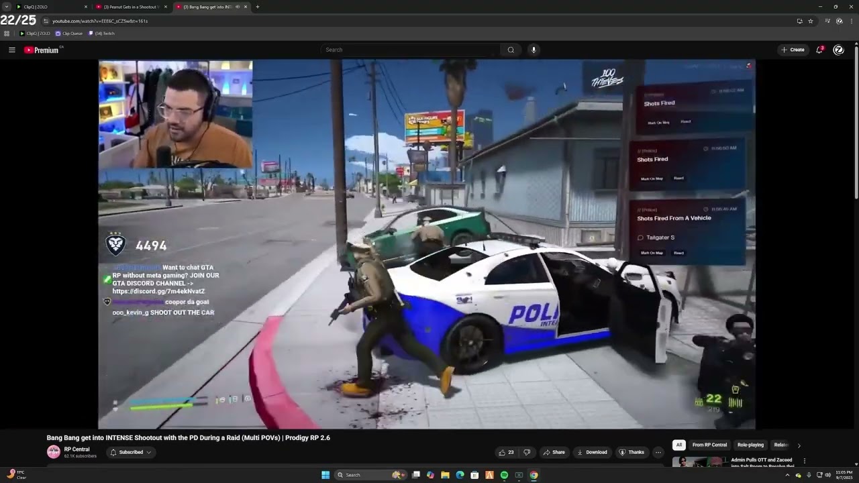The width and height of the screenshot is (859, 483).
Task: Click the install/cast icon in address bar
Action: coord(799,21)
